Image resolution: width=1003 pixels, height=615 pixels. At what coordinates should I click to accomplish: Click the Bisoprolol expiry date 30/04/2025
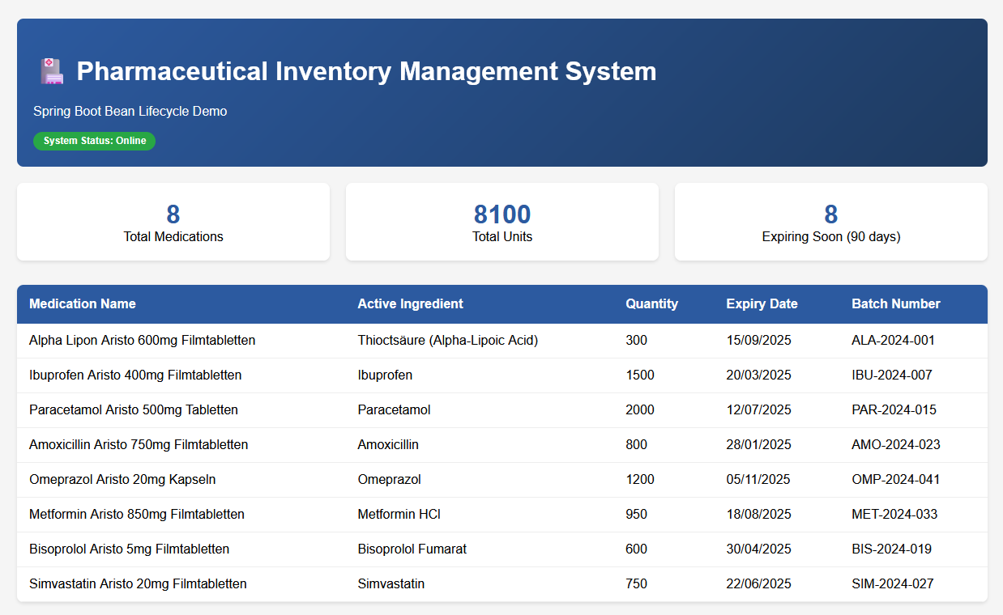(x=758, y=549)
